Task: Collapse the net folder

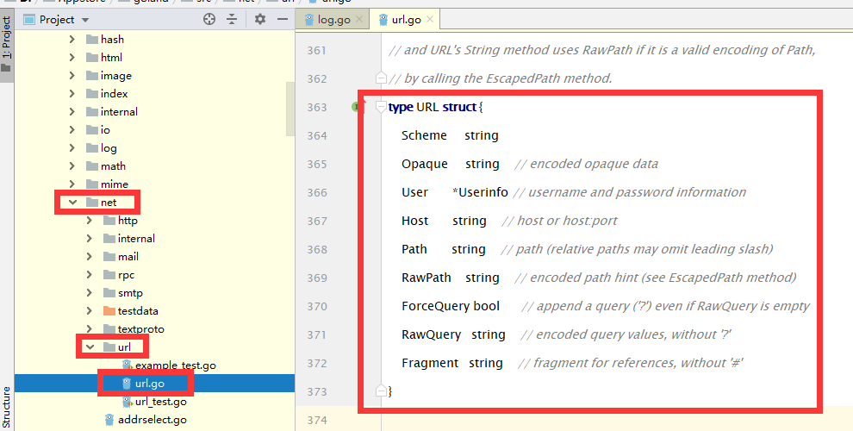Action: point(72,203)
